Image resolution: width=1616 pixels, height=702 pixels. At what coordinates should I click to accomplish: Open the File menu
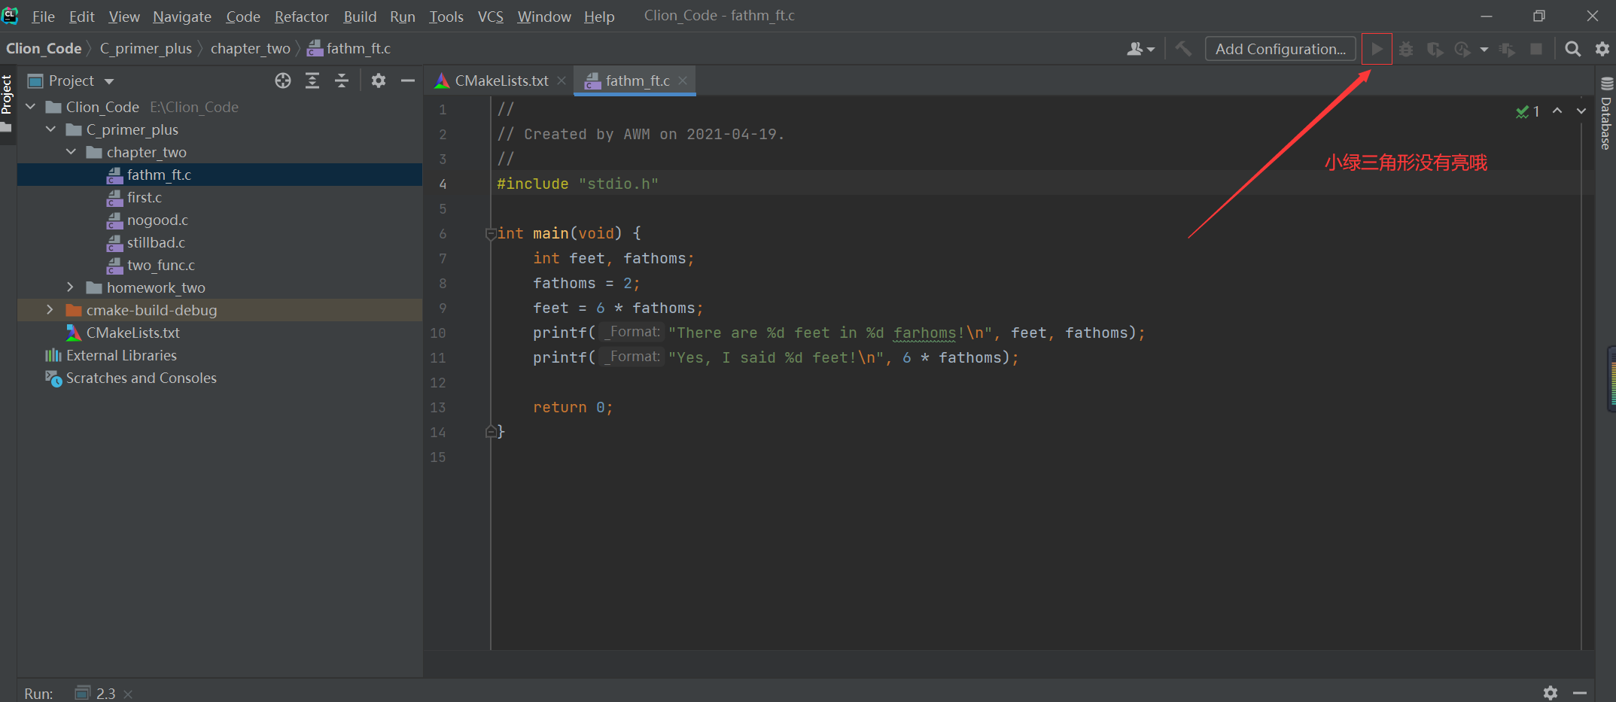(43, 16)
